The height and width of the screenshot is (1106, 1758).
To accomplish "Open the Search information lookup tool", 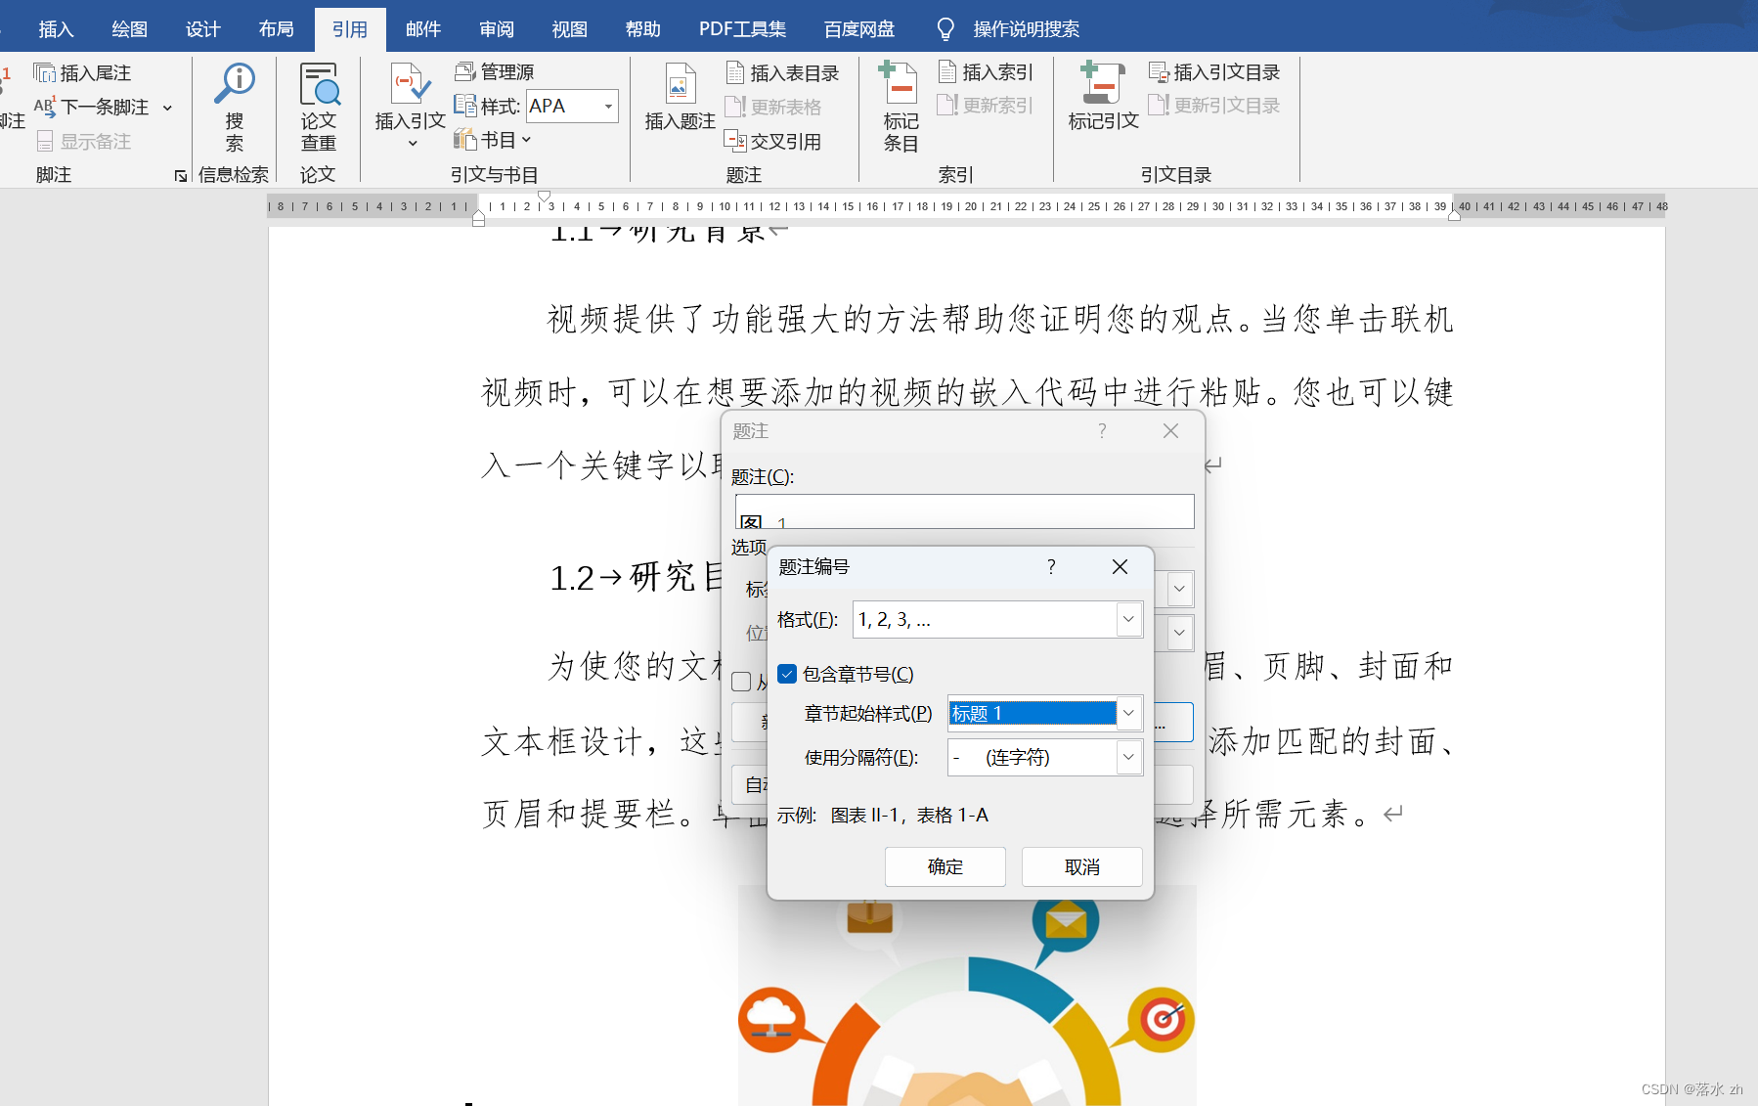I will [x=235, y=108].
